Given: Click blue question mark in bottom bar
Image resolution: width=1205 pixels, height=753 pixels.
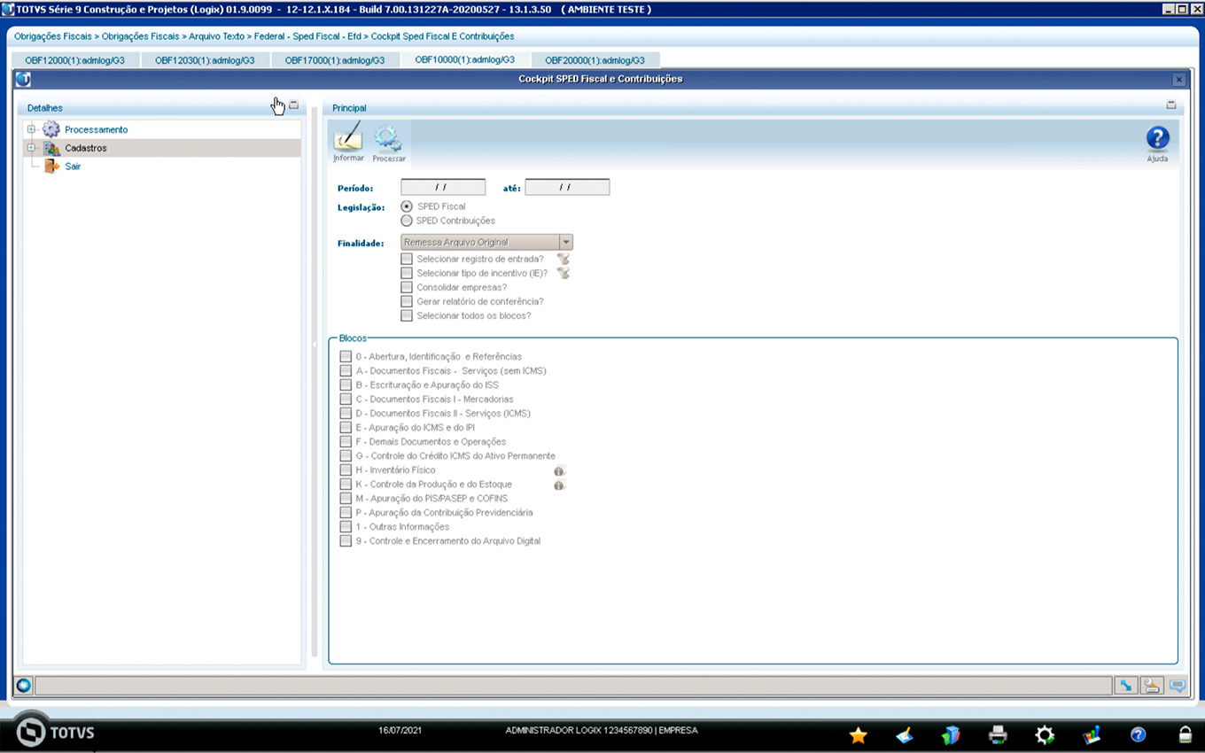Looking at the screenshot, I should (1139, 734).
